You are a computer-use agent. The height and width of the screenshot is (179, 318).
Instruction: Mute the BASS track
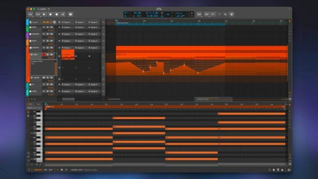[x=52, y=27]
